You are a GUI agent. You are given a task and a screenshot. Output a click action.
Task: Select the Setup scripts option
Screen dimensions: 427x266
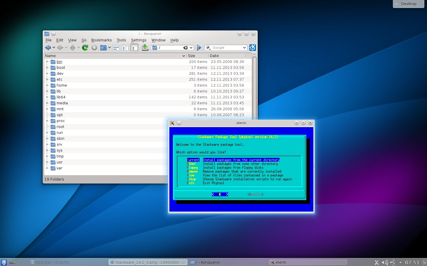pyautogui.click(x=191, y=179)
